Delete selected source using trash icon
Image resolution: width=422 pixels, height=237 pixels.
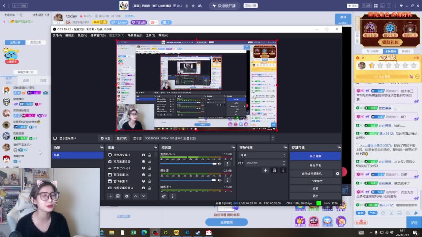click(118, 196)
